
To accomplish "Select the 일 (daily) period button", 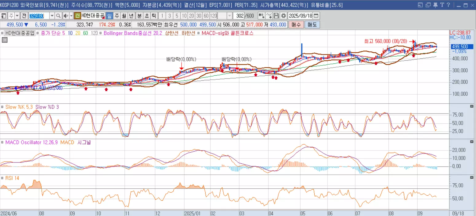I will point(109,16).
